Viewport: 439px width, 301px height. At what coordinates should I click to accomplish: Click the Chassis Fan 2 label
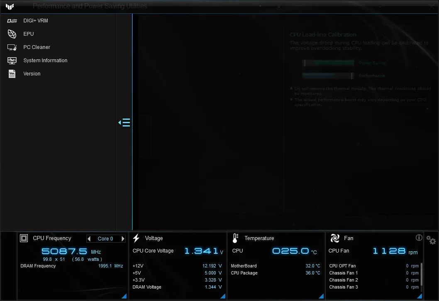[344, 280]
